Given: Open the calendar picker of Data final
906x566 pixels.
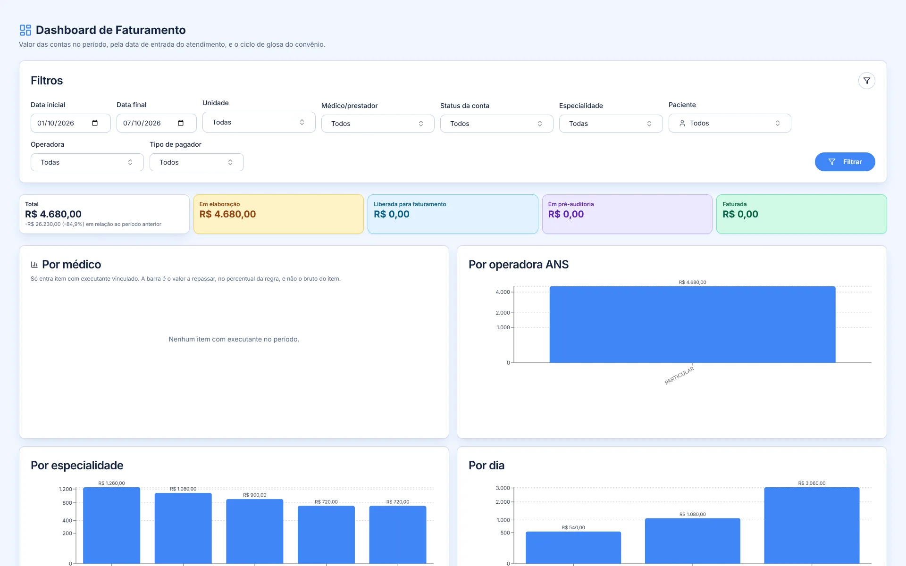Looking at the screenshot, I should click(x=181, y=123).
